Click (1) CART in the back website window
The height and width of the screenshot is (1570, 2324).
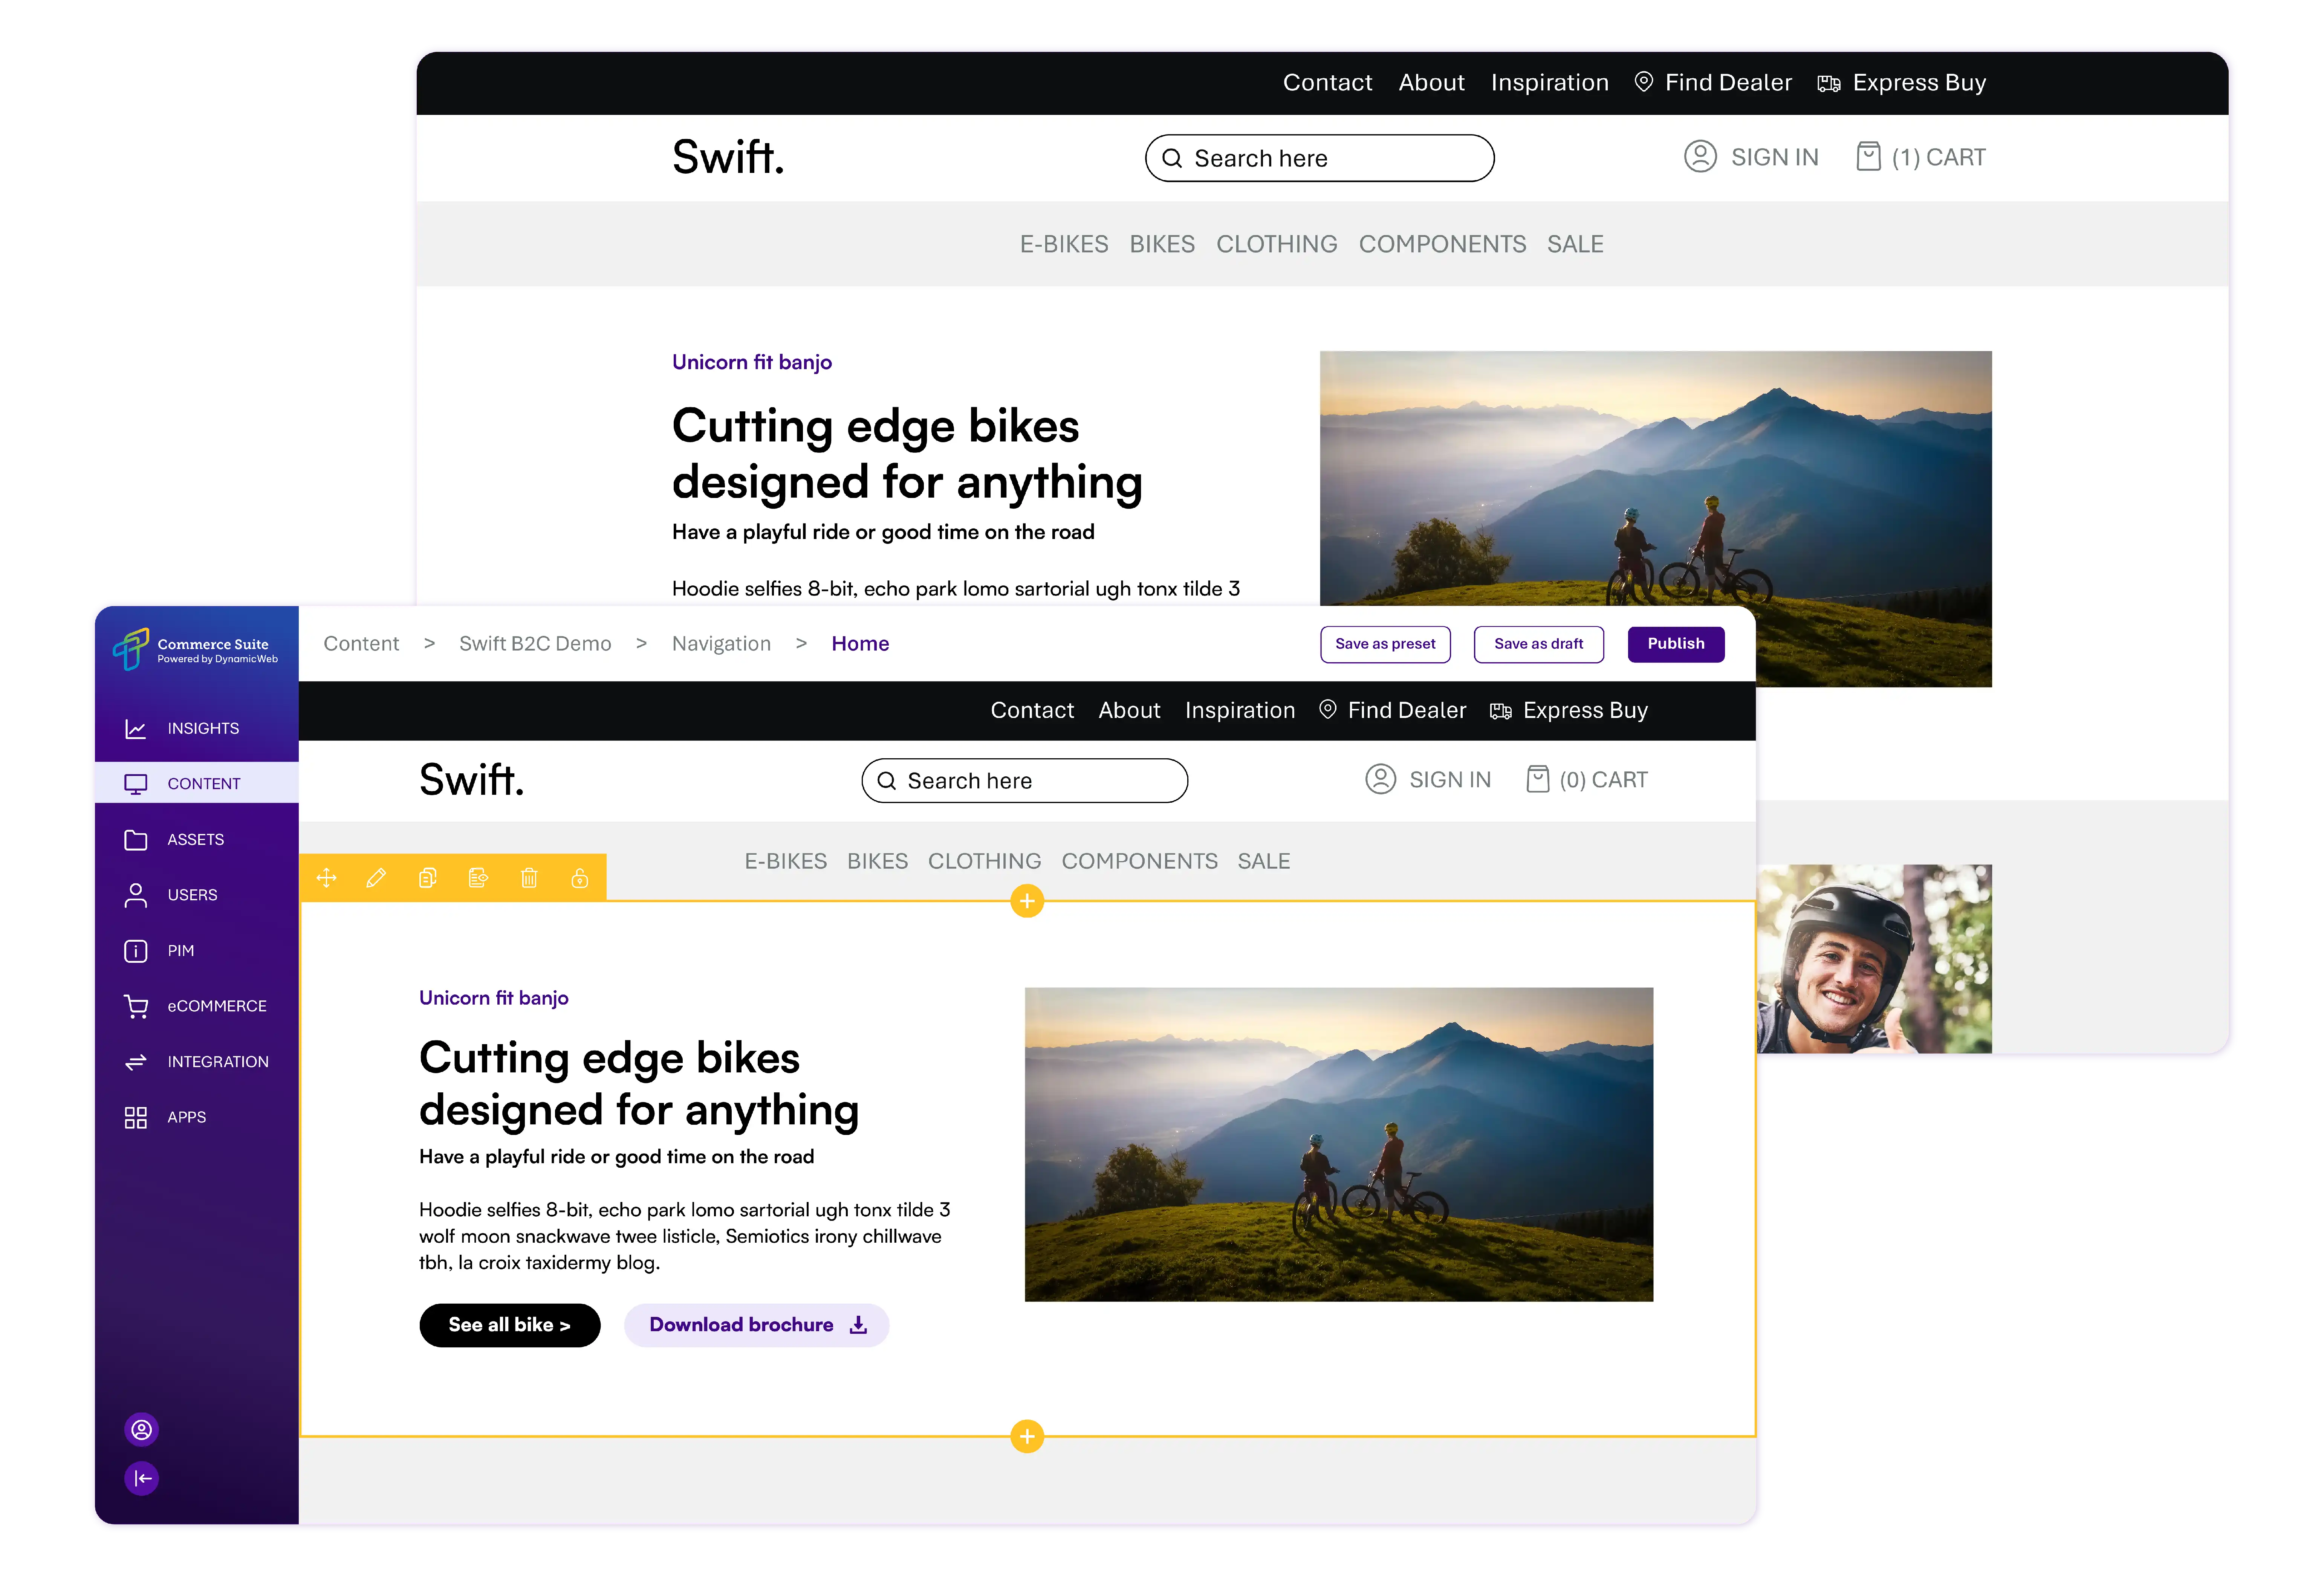click(1920, 157)
